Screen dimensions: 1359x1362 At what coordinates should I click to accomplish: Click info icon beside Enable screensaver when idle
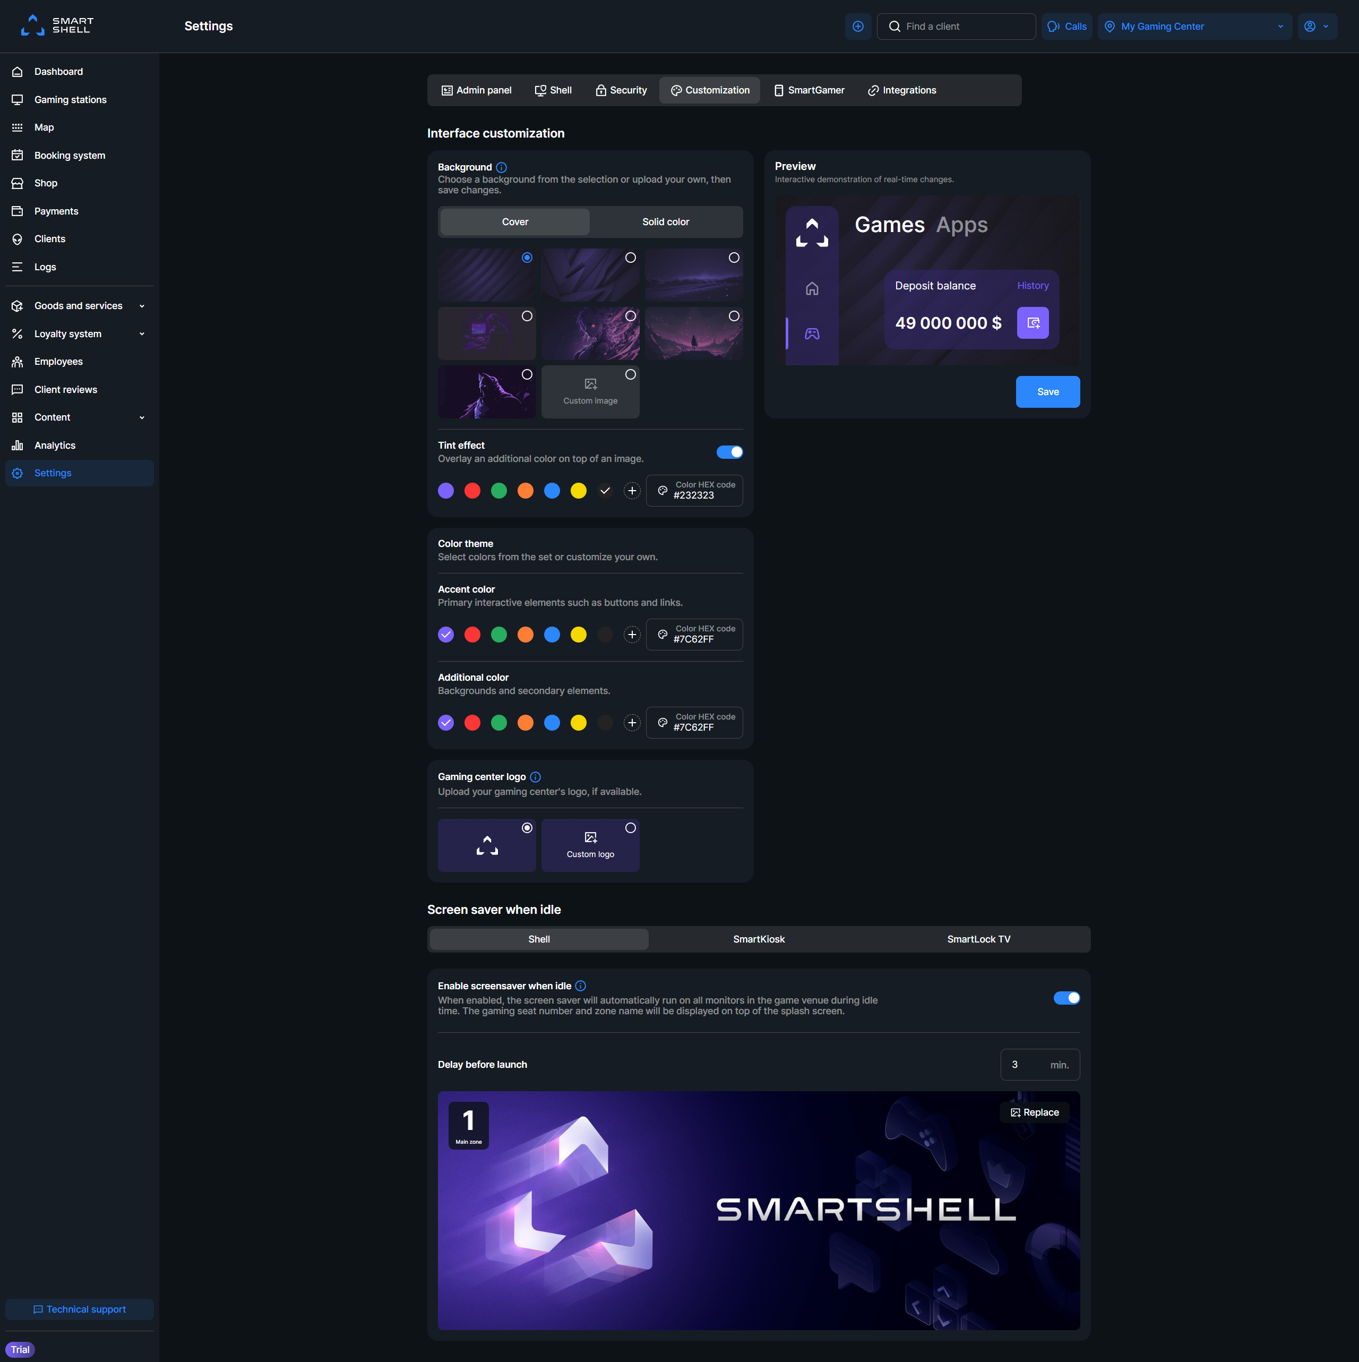[580, 986]
